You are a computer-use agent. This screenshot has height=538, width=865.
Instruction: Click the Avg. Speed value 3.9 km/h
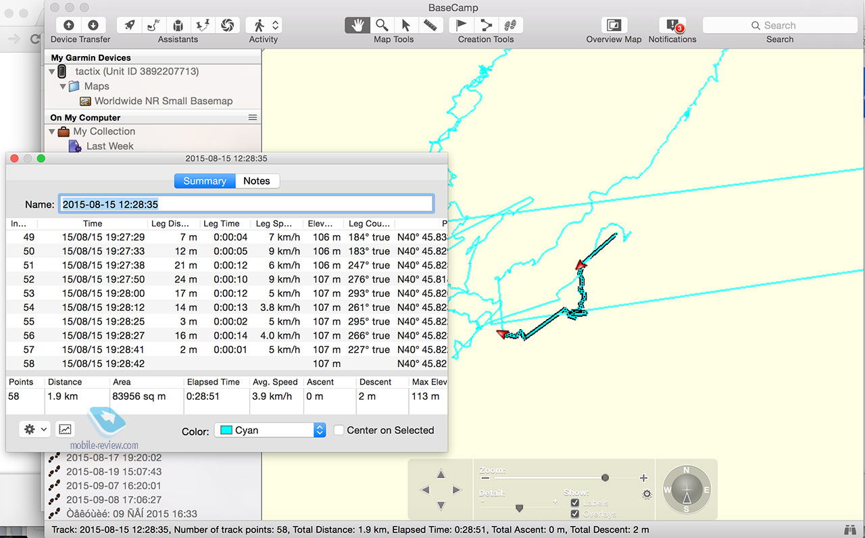[x=274, y=396]
